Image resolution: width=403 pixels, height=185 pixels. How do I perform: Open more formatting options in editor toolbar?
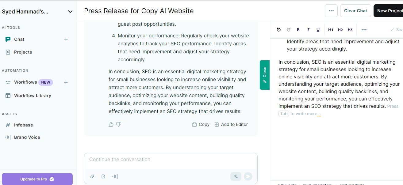[x=364, y=30]
